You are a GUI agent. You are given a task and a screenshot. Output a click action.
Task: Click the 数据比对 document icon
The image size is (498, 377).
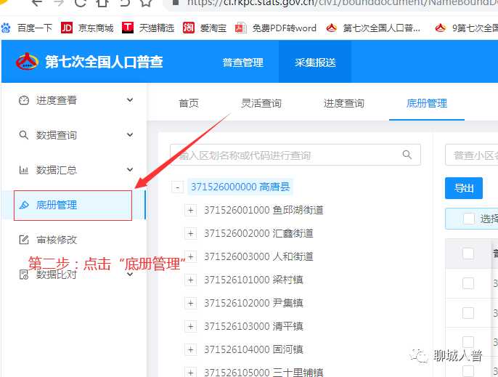(24, 275)
